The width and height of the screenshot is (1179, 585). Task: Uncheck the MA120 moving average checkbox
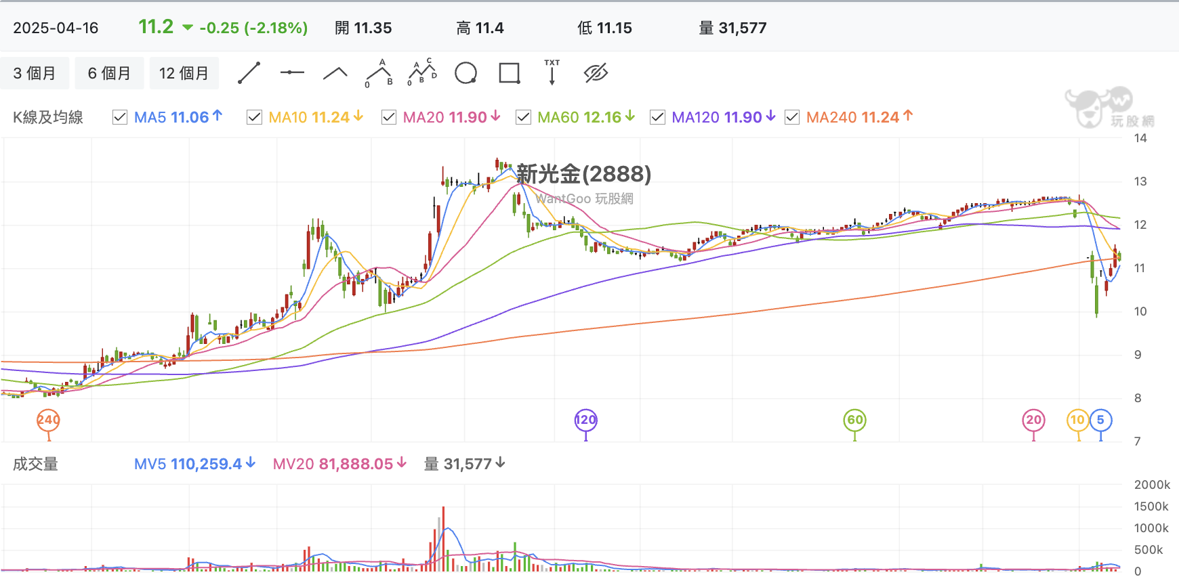(657, 117)
